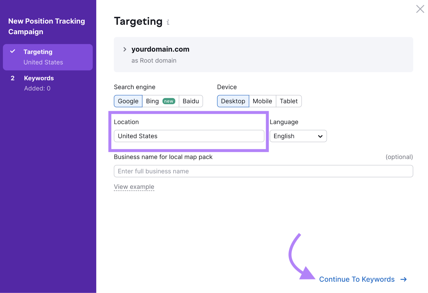The image size is (428, 293).
Task: Click the United States location field
Action: pos(189,136)
